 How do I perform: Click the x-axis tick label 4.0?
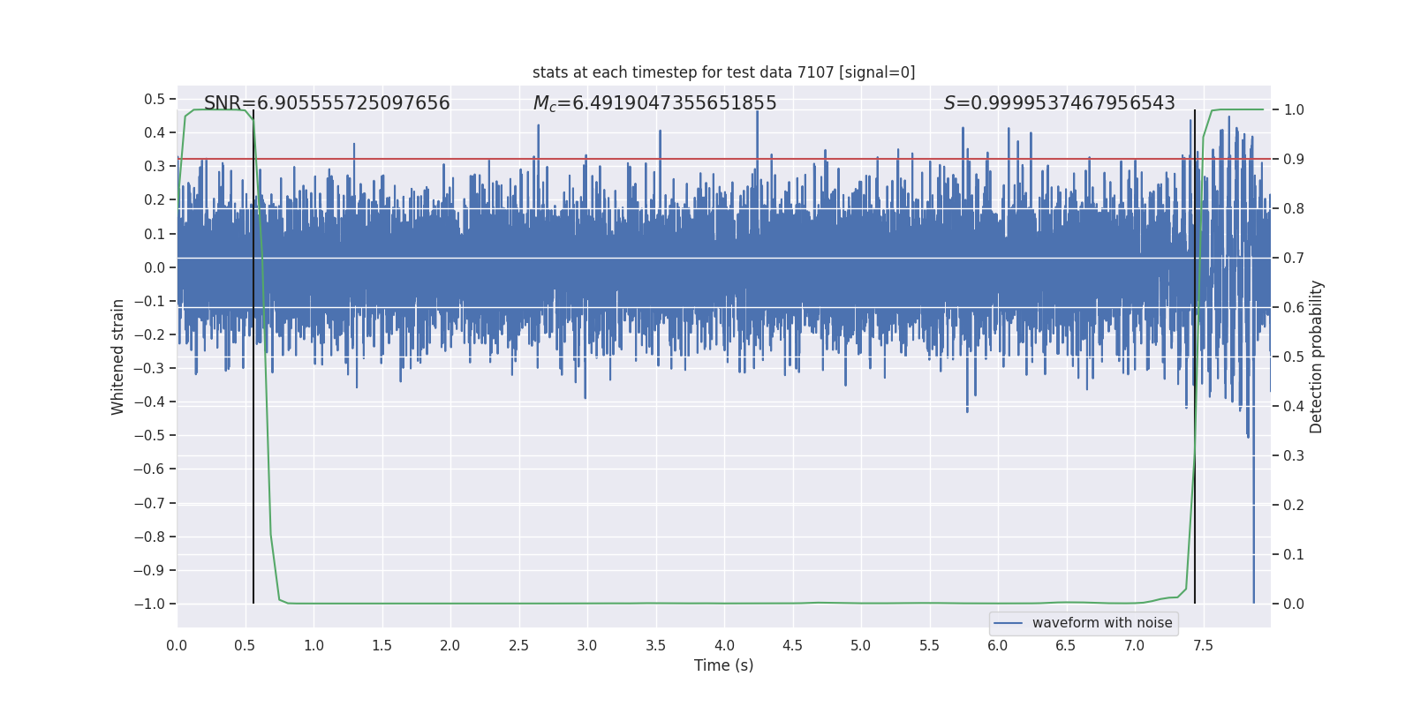coord(724,645)
